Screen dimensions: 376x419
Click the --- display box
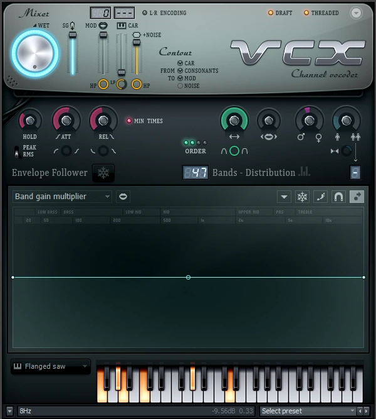124,13
